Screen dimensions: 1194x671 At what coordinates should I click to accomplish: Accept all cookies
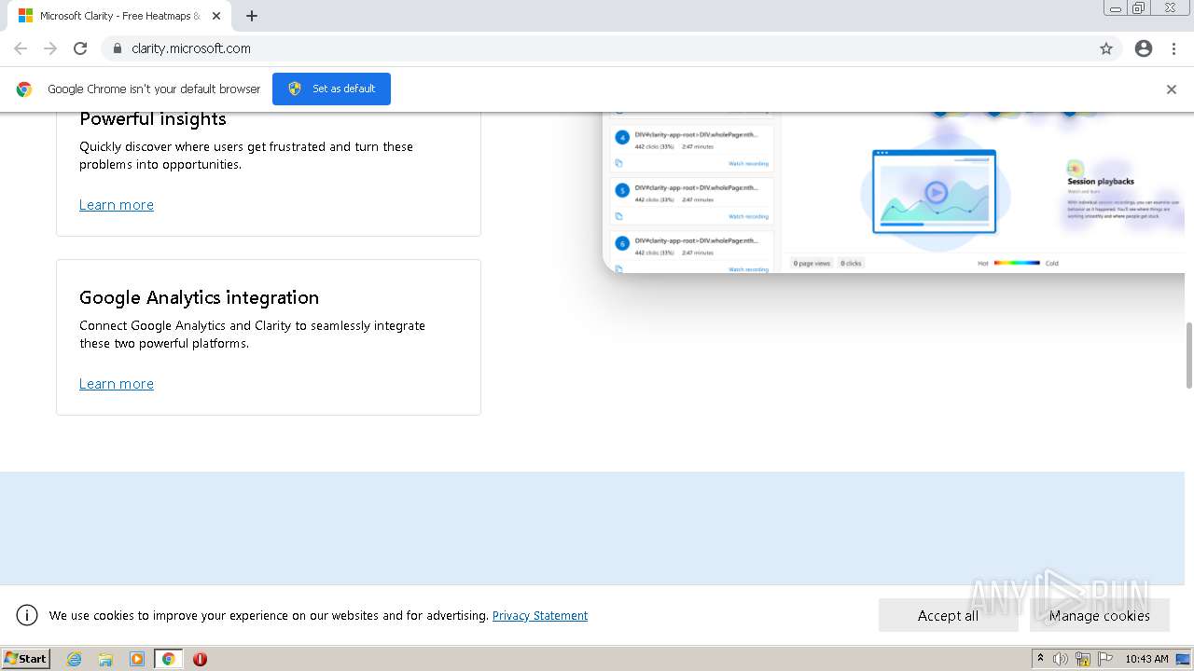click(948, 615)
